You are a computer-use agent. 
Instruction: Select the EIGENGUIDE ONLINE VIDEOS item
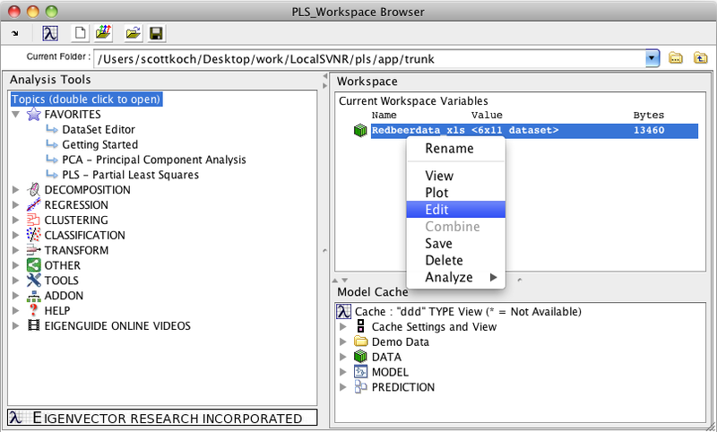[117, 326]
